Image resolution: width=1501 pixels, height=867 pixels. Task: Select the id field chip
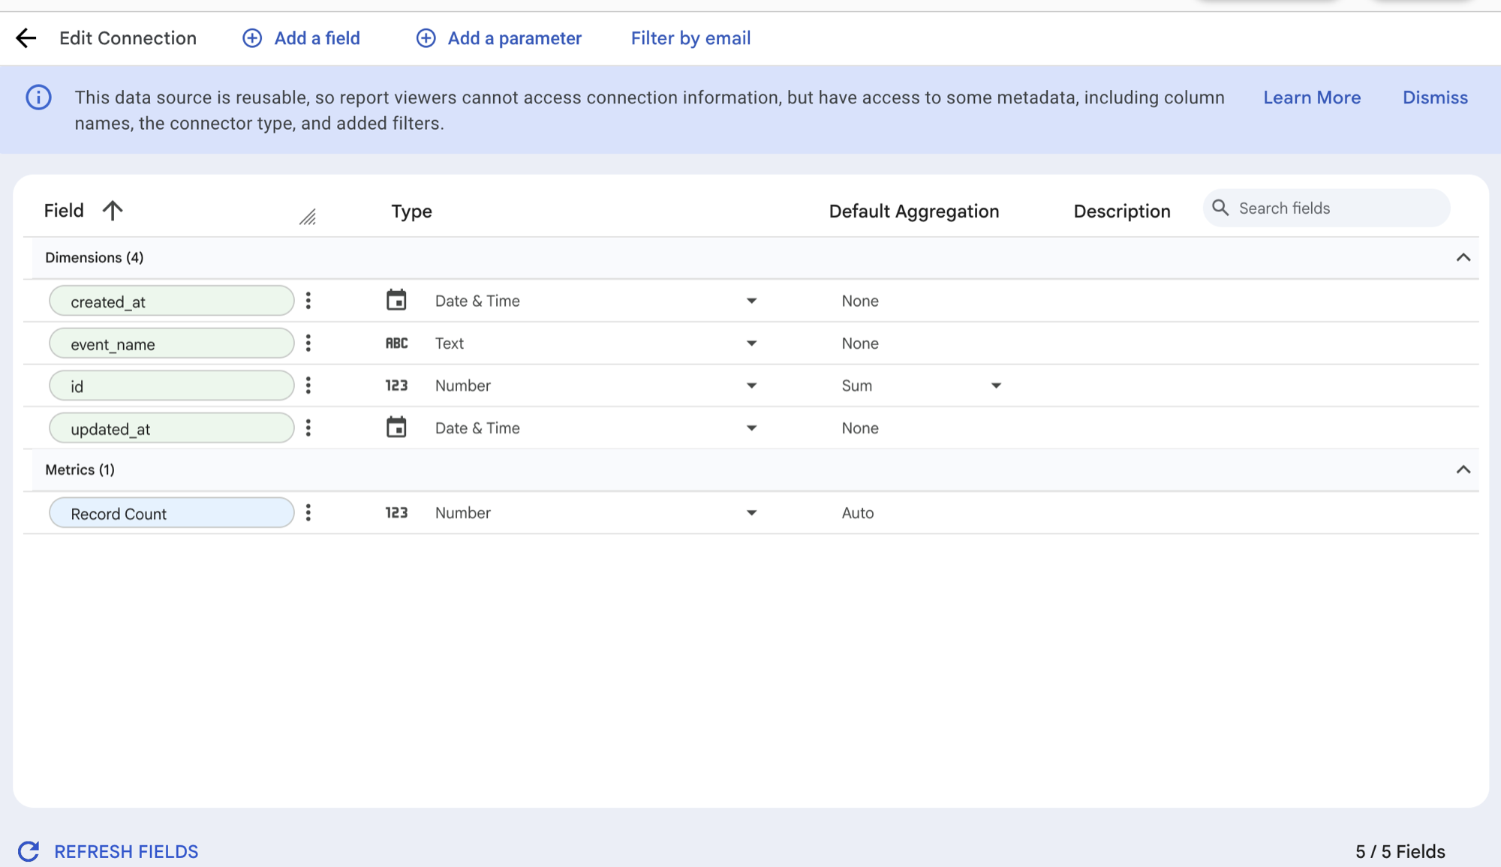172,385
